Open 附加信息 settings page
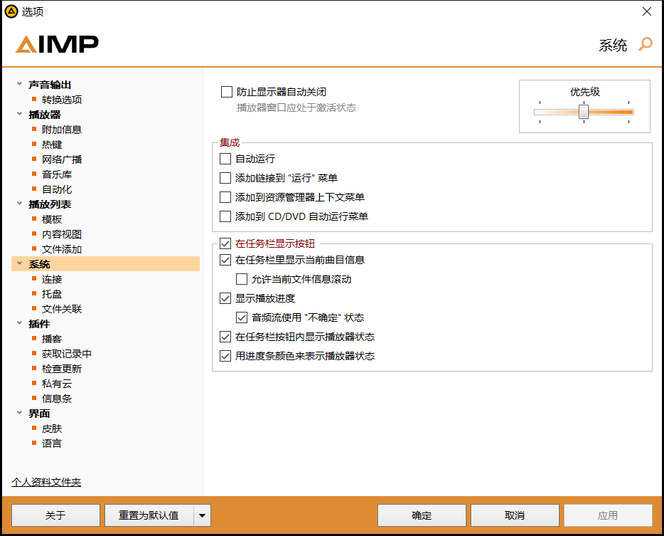Screen dimensions: 664x536 point(61,130)
